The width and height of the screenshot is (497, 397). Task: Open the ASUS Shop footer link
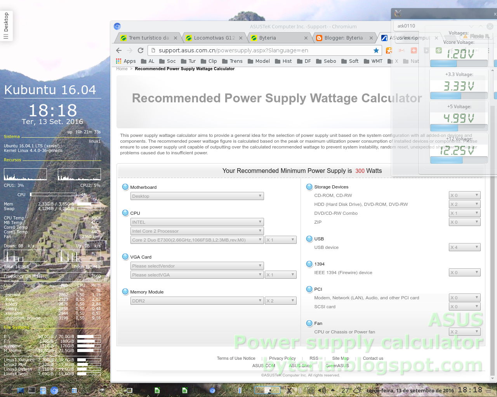(x=300, y=366)
